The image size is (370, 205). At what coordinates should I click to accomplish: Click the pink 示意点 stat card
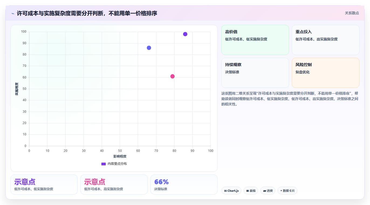[114, 184]
